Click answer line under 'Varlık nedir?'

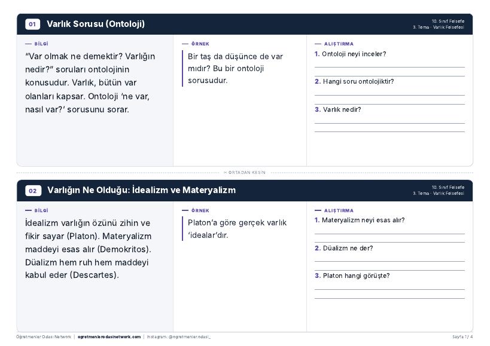[x=389, y=123]
